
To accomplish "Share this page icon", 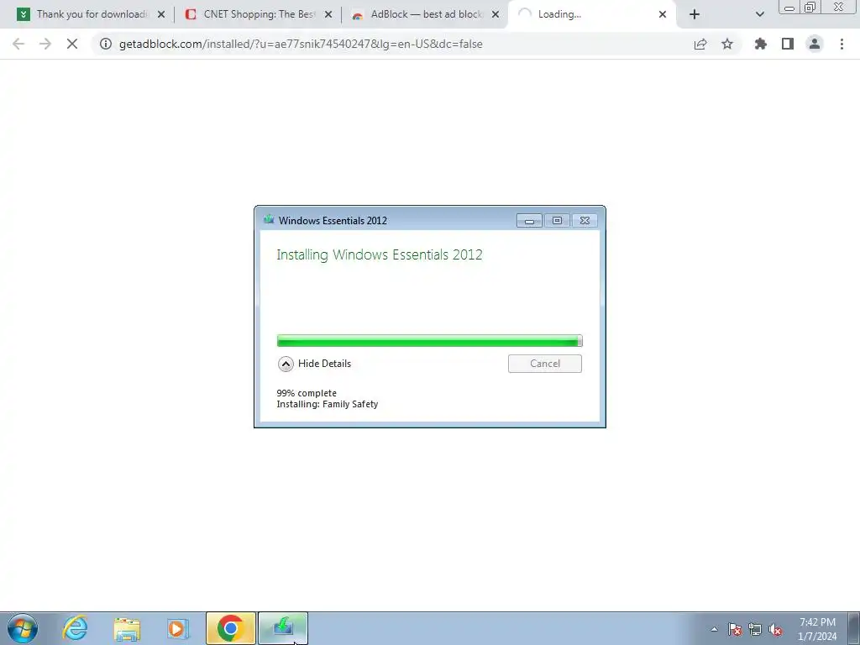I will [x=700, y=44].
